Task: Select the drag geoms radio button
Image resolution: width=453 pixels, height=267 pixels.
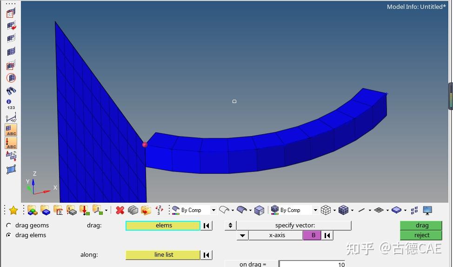Action: point(9,226)
